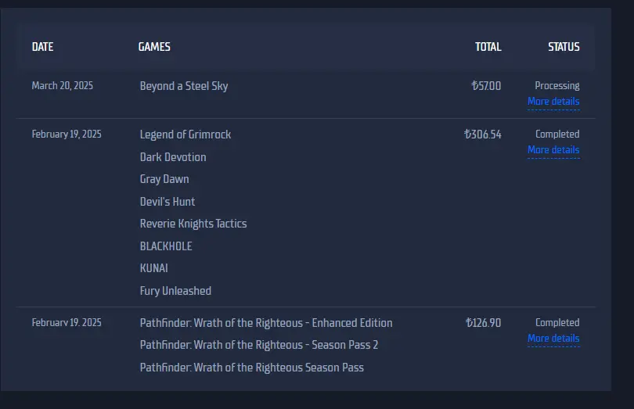This screenshot has width=634, height=409.
Task: Click the BLACKHOLE game entry
Action: 166,246
